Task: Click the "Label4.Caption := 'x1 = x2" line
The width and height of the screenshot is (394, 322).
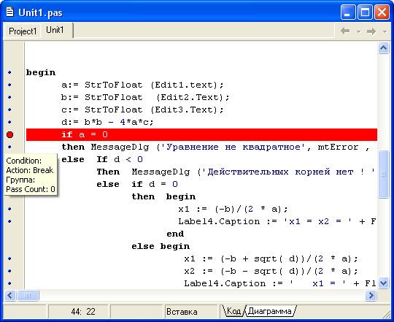Action: click(277, 221)
